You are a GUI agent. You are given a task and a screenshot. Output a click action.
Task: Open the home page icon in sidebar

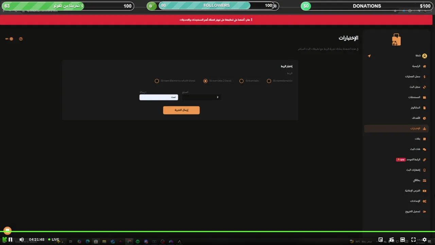click(x=424, y=66)
